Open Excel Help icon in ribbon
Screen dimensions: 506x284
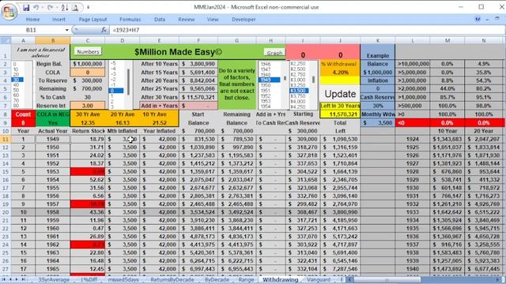pyautogui.click(x=478, y=19)
